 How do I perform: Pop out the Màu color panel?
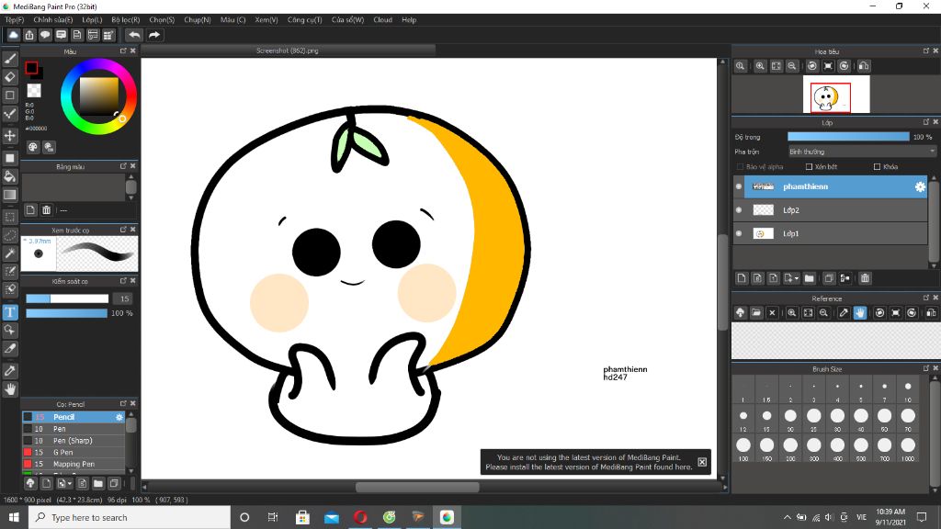coord(123,51)
